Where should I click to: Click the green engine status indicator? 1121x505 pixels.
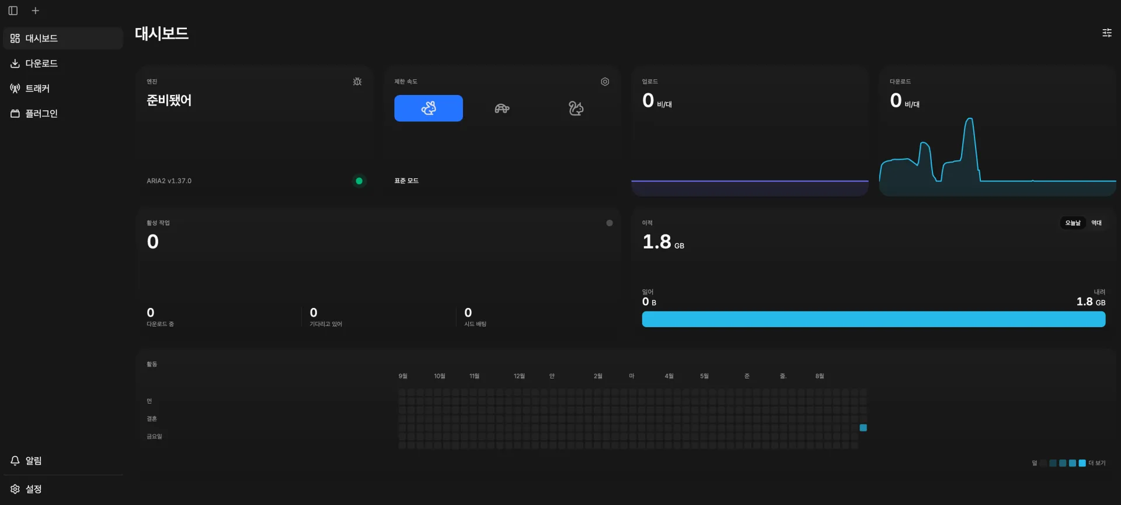pos(359,181)
